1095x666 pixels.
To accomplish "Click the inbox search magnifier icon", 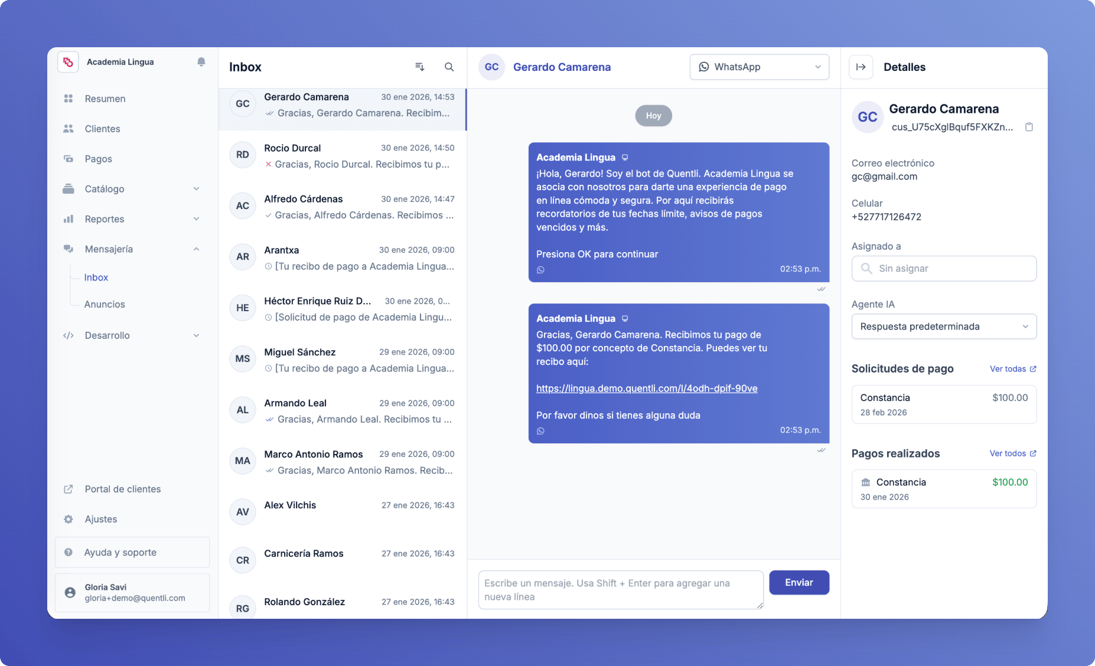I will (449, 67).
